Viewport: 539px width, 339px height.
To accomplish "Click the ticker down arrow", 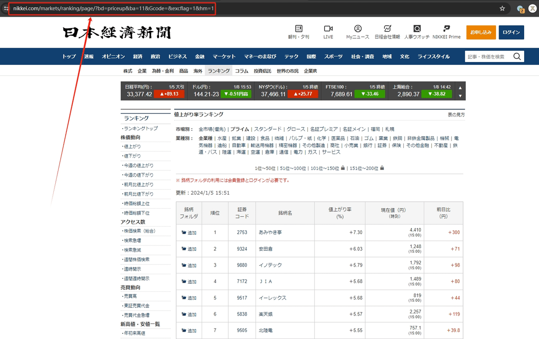I will coord(460,96).
